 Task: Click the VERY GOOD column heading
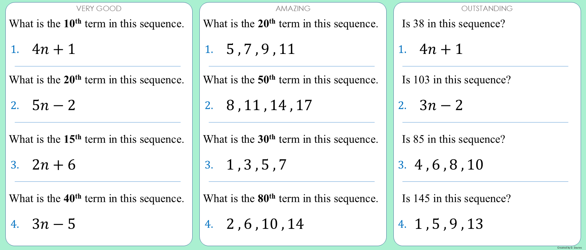click(x=99, y=9)
